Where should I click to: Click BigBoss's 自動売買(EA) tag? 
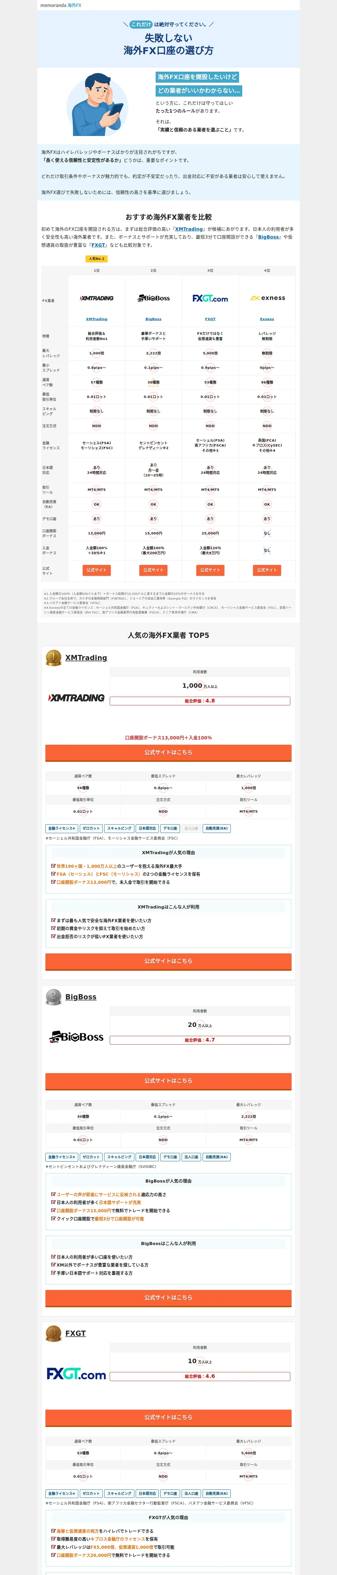pyautogui.click(x=217, y=1157)
